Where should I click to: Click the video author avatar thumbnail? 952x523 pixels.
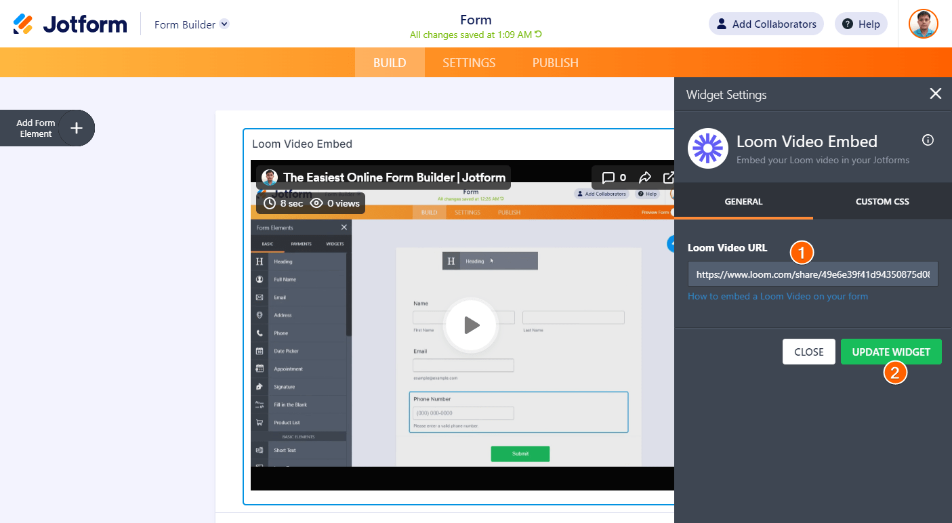(270, 177)
